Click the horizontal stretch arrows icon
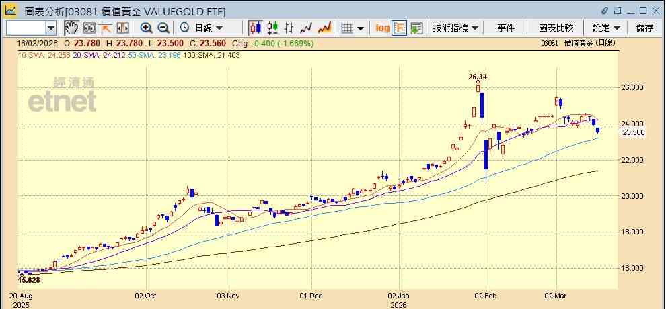This screenshot has width=666, height=309. (x=122, y=28)
